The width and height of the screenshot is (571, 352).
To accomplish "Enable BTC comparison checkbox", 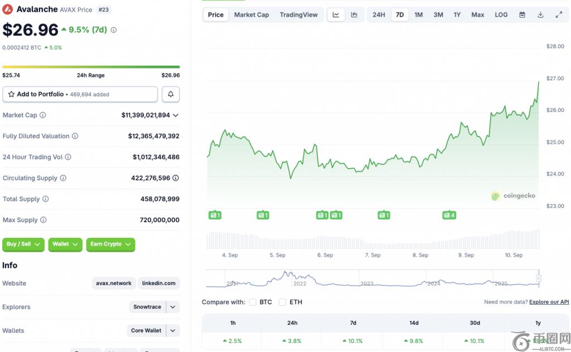I will (x=253, y=302).
